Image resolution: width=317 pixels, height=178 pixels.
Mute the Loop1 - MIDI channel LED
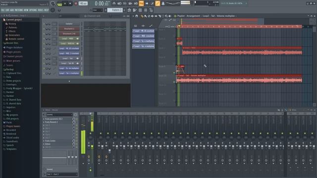tap(44, 39)
